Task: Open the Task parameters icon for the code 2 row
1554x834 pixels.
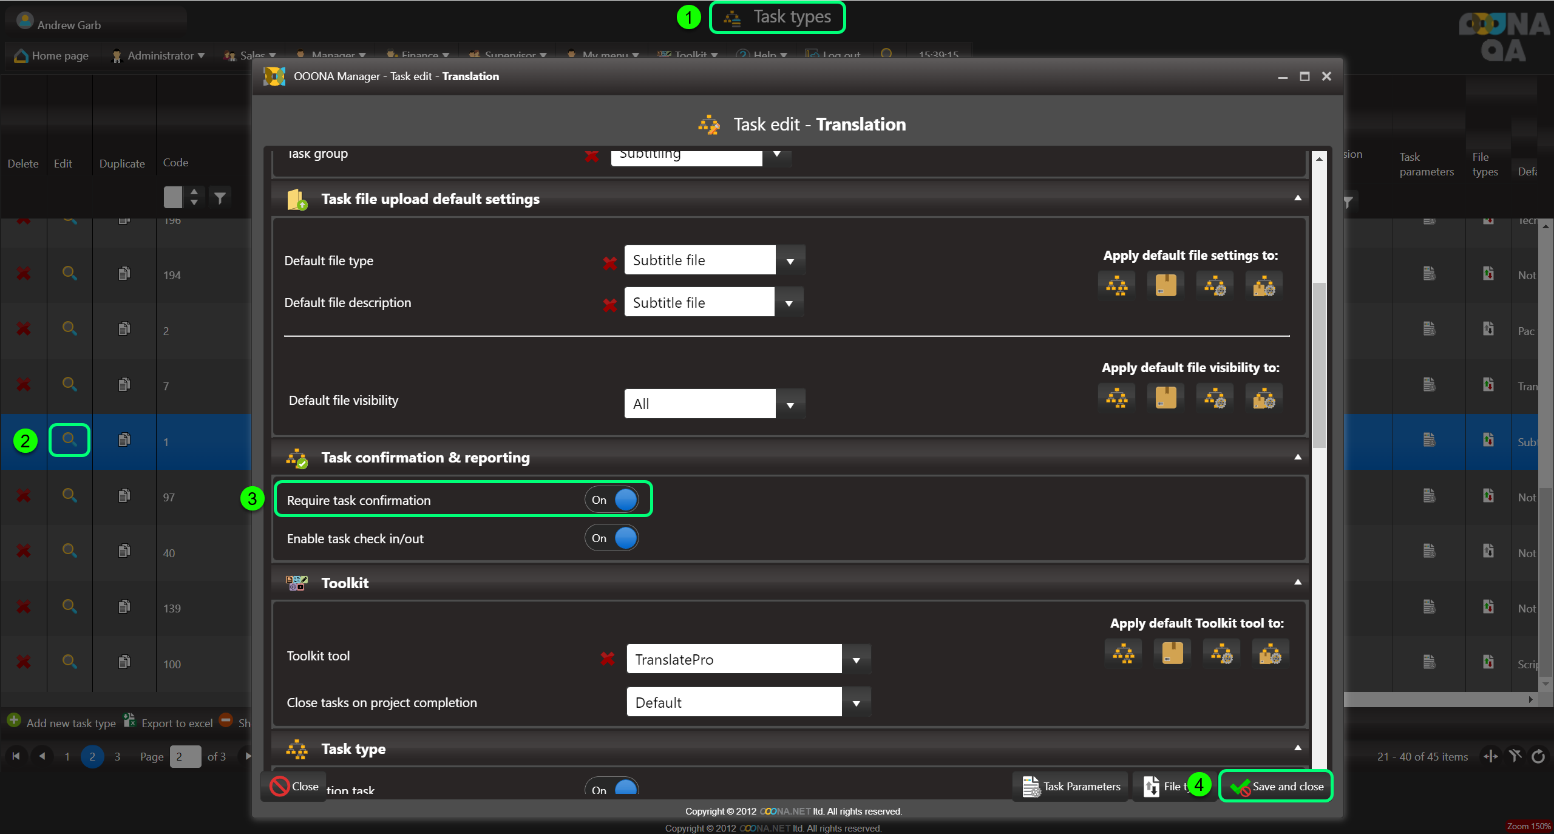Action: tap(1429, 329)
